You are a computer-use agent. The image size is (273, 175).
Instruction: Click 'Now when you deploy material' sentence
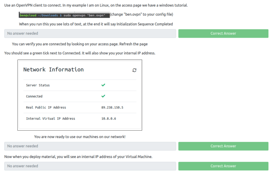[x=78, y=157]
